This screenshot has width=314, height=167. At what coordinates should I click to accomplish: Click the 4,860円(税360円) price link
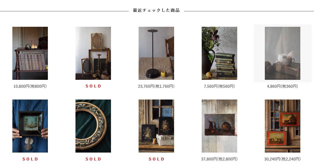click(282, 86)
